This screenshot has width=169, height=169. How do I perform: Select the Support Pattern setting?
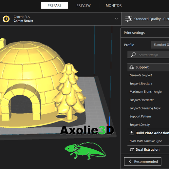click(x=140, y=116)
